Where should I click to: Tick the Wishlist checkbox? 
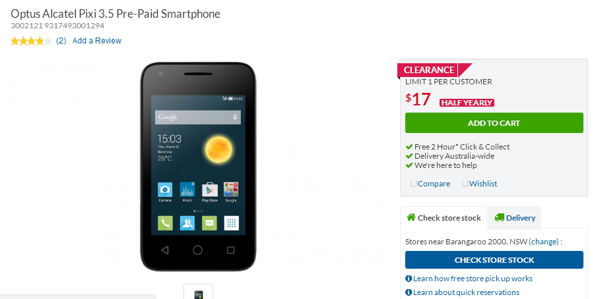(x=465, y=183)
